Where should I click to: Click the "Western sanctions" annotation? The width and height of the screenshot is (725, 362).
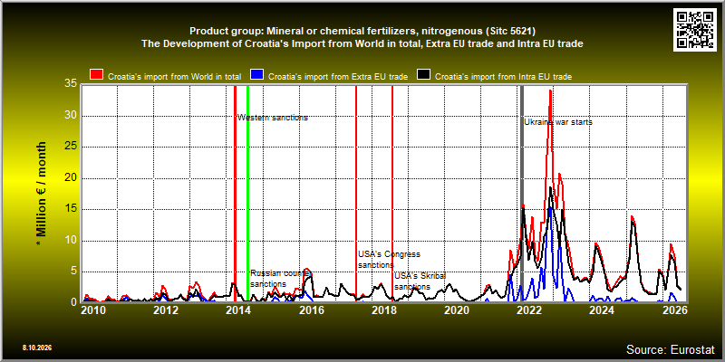click(273, 118)
